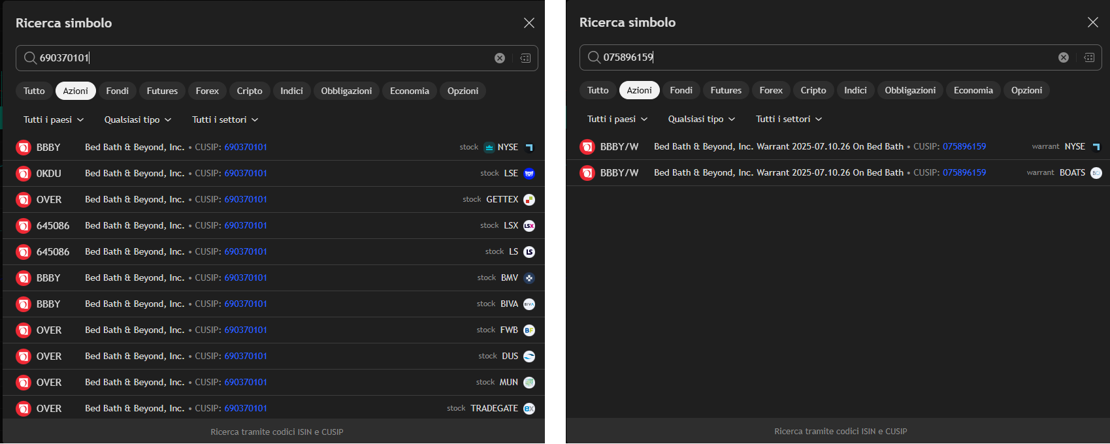Select Tutto tab in right dialog
1110x444 pixels.
tap(598, 90)
